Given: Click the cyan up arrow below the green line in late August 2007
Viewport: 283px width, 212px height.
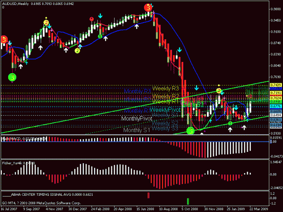Looking at the screenshot, I should point(26,62).
